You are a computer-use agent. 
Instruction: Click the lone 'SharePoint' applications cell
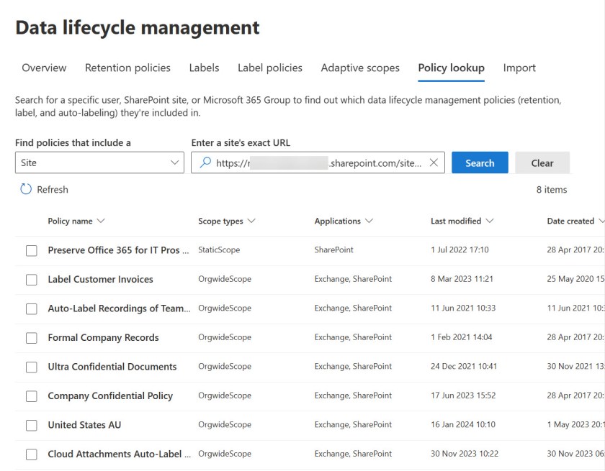(x=333, y=250)
